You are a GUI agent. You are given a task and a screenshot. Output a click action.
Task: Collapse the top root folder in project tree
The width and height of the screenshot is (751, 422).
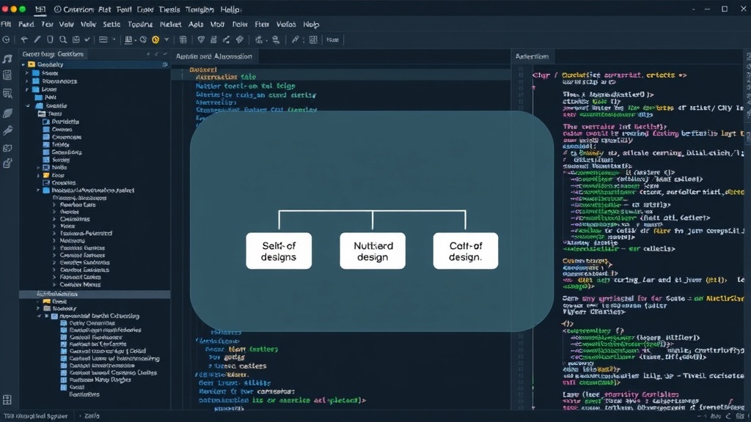click(x=23, y=64)
